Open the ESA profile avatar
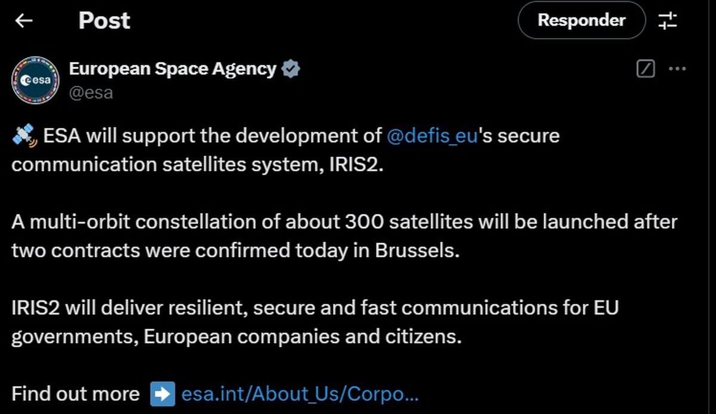Screen dimensions: 716x414 36,80
